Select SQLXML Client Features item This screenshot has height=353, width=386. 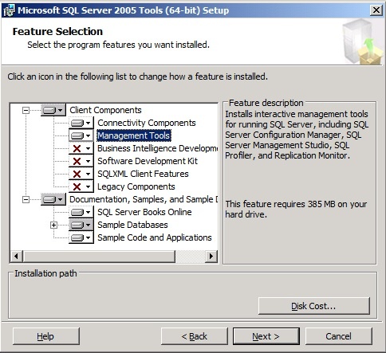click(143, 174)
